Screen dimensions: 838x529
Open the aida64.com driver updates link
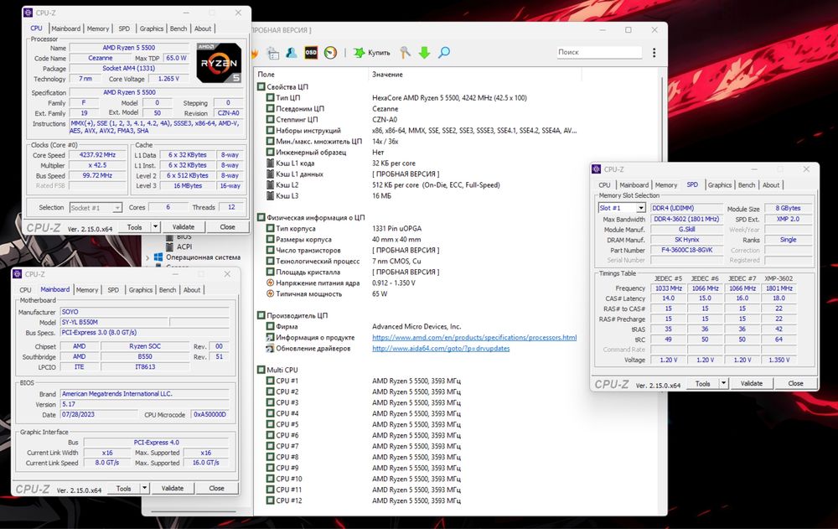pyautogui.click(x=441, y=348)
